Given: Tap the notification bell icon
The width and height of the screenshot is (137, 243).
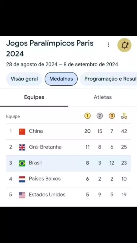Looking at the screenshot, I should point(124,45).
